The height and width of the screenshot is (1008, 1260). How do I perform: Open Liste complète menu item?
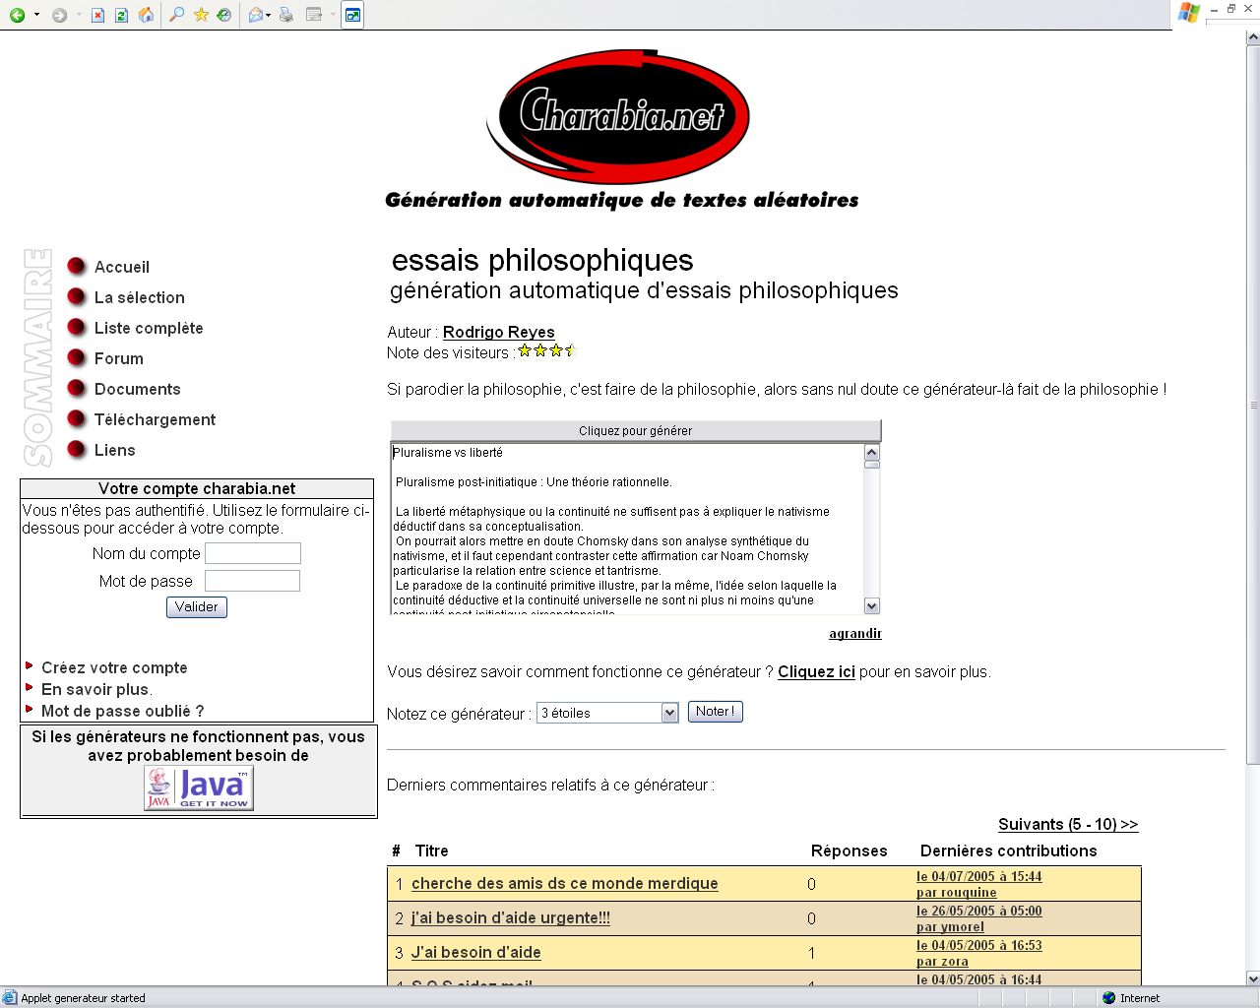[x=149, y=328]
